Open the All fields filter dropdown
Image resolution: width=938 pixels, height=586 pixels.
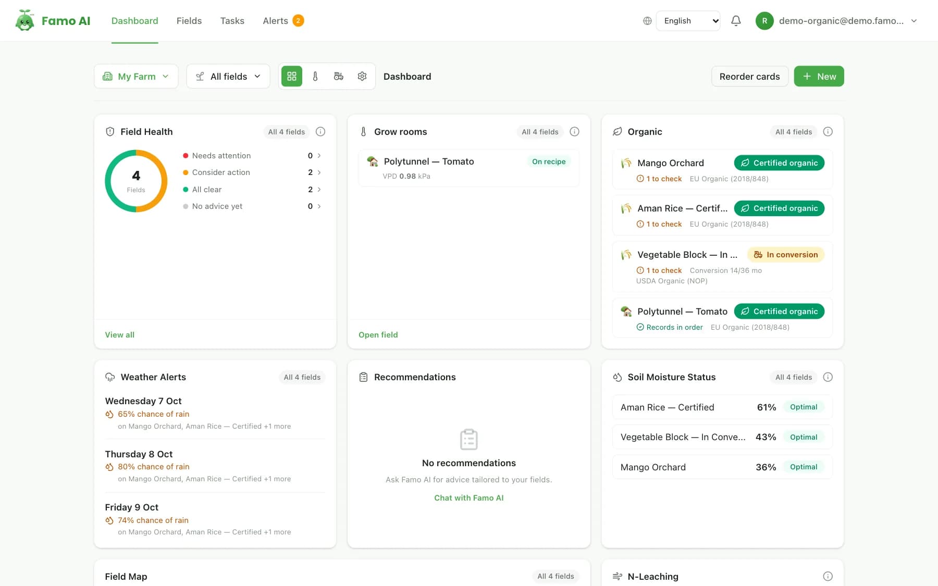228,76
